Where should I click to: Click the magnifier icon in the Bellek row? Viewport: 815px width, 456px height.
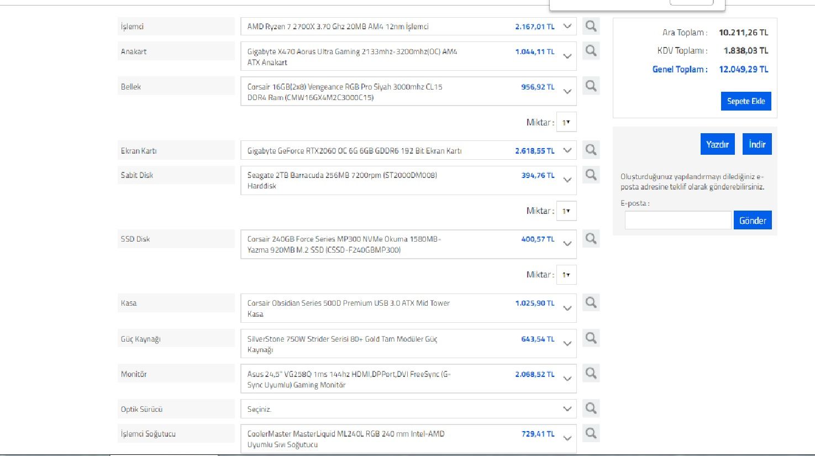coord(591,86)
